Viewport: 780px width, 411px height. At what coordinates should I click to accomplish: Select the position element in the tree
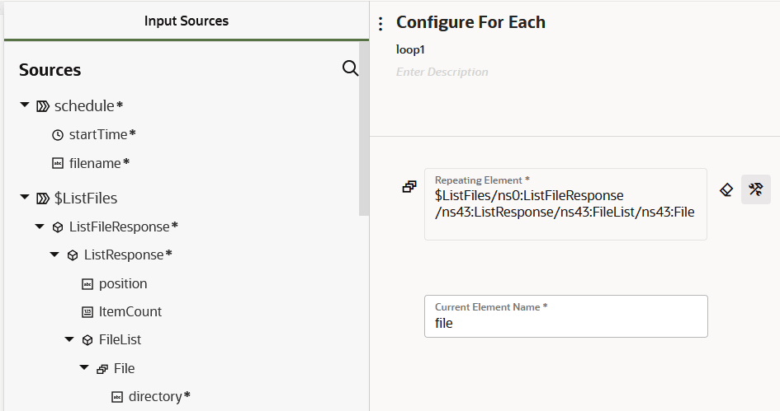[x=123, y=283]
